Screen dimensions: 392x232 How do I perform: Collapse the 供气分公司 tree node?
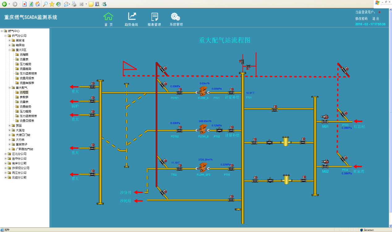6,36
